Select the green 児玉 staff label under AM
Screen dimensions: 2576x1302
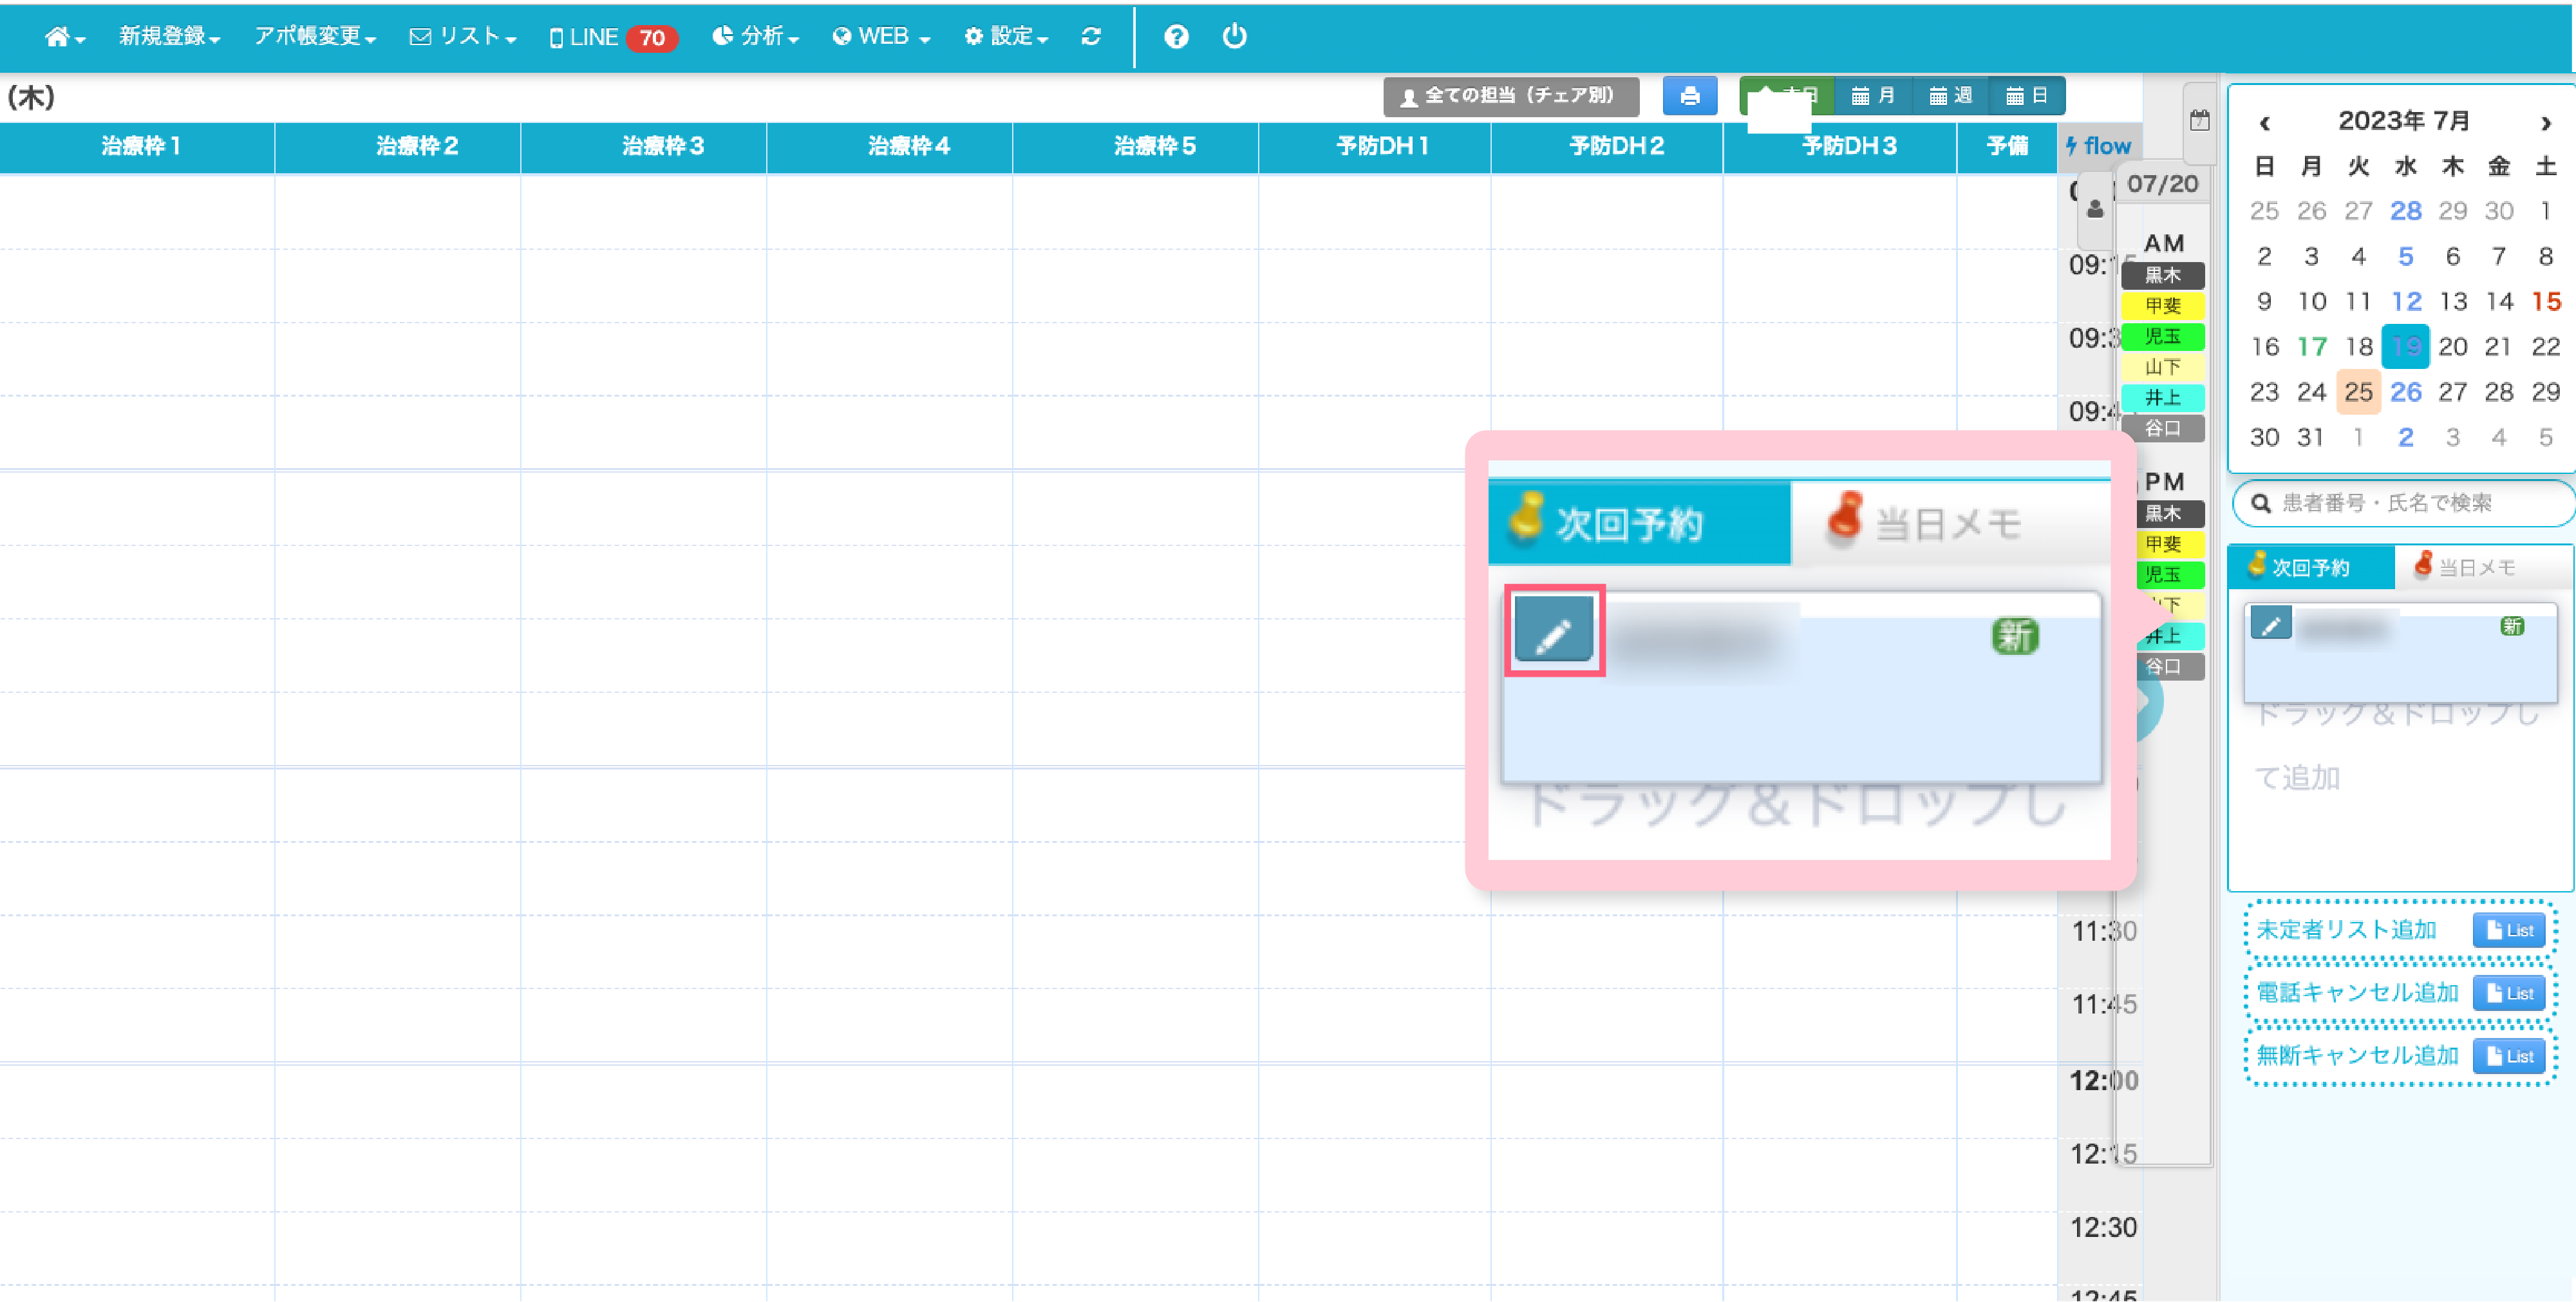point(2162,336)
